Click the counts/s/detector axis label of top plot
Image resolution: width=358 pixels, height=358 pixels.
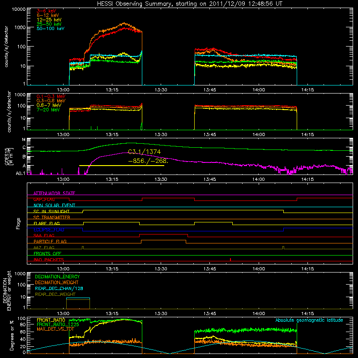click(x=6, y=47)
